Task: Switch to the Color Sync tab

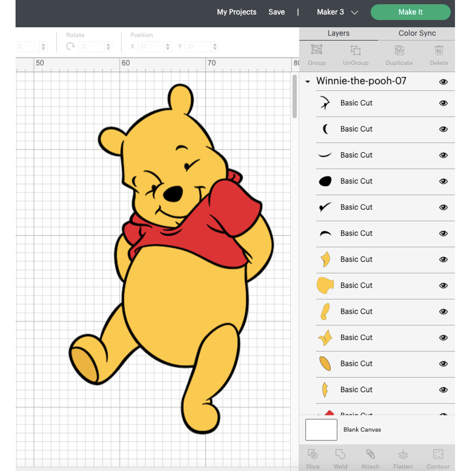Action: 416,33
